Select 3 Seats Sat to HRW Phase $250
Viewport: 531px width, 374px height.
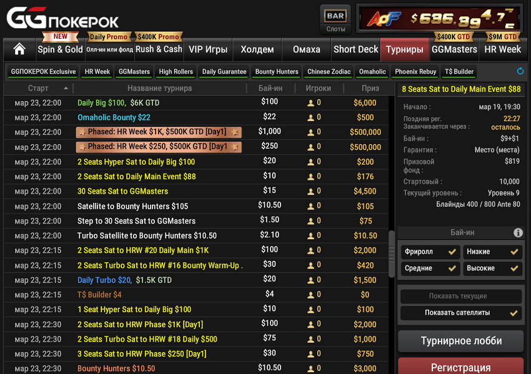pos(196,354)
